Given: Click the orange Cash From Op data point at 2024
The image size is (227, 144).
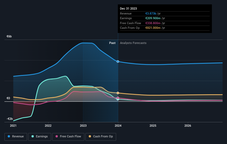Looking at the screenshot, I should (118, 93).
